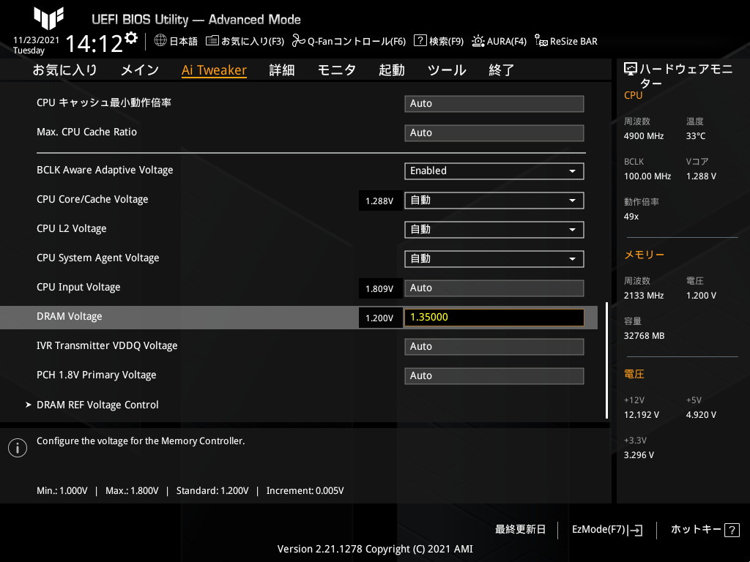The height and width of the screenshot is (562, 750).
Task: Switch to お気に入り tab
Action: click(x=64, y=70)
